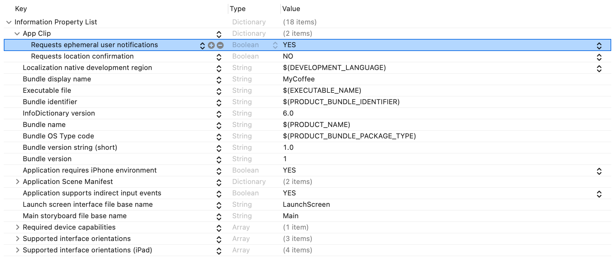The image size is (615, 260).
Task: Click key stepper beside Bundle version row
Action: [219, 160]
